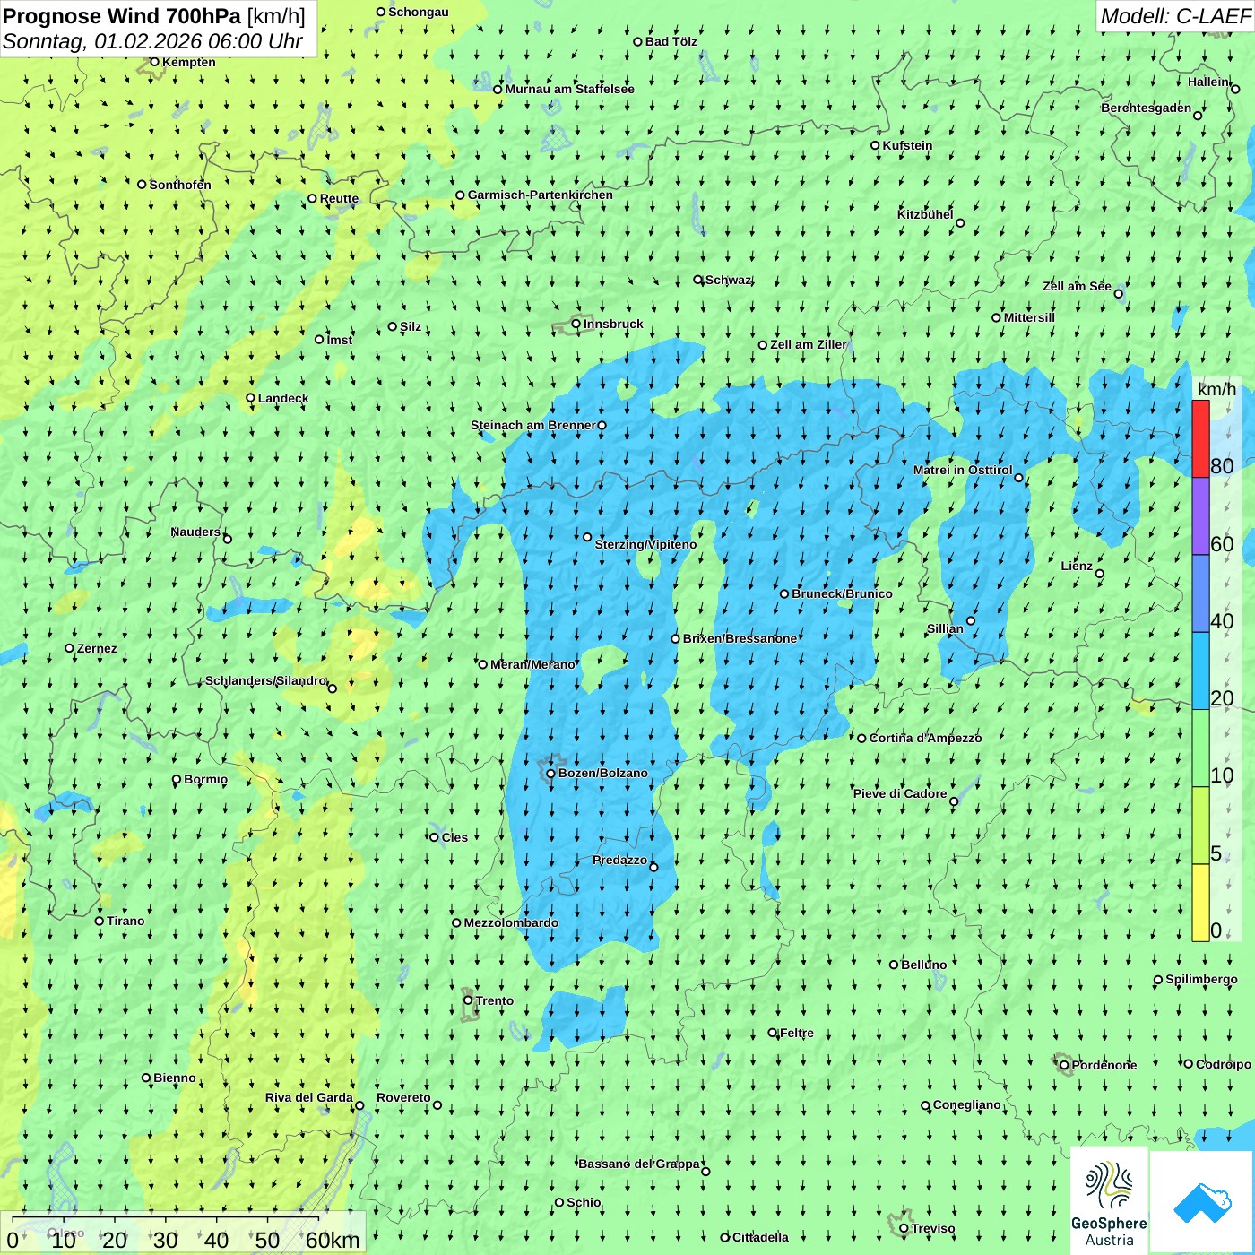Screen dimensions: 1255x1255
Task: Click the Brixen/Bressanone label
Action: point(740,638)
